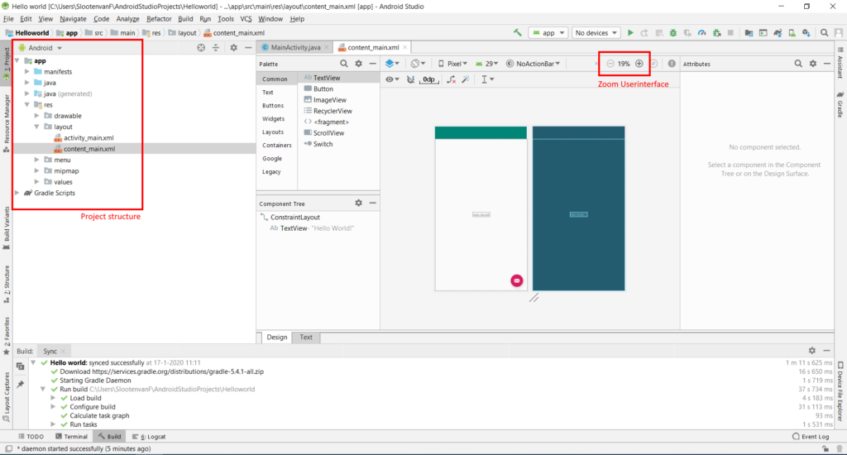Toggle Device File Explorer side tab

(840, 392)
